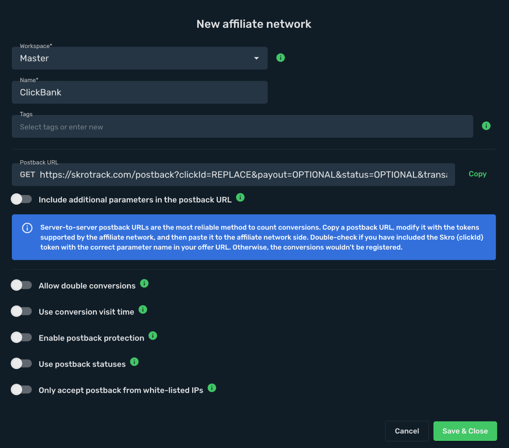Open info icon for additional postback parameters

pyautogui.click(x=240, y=197)
